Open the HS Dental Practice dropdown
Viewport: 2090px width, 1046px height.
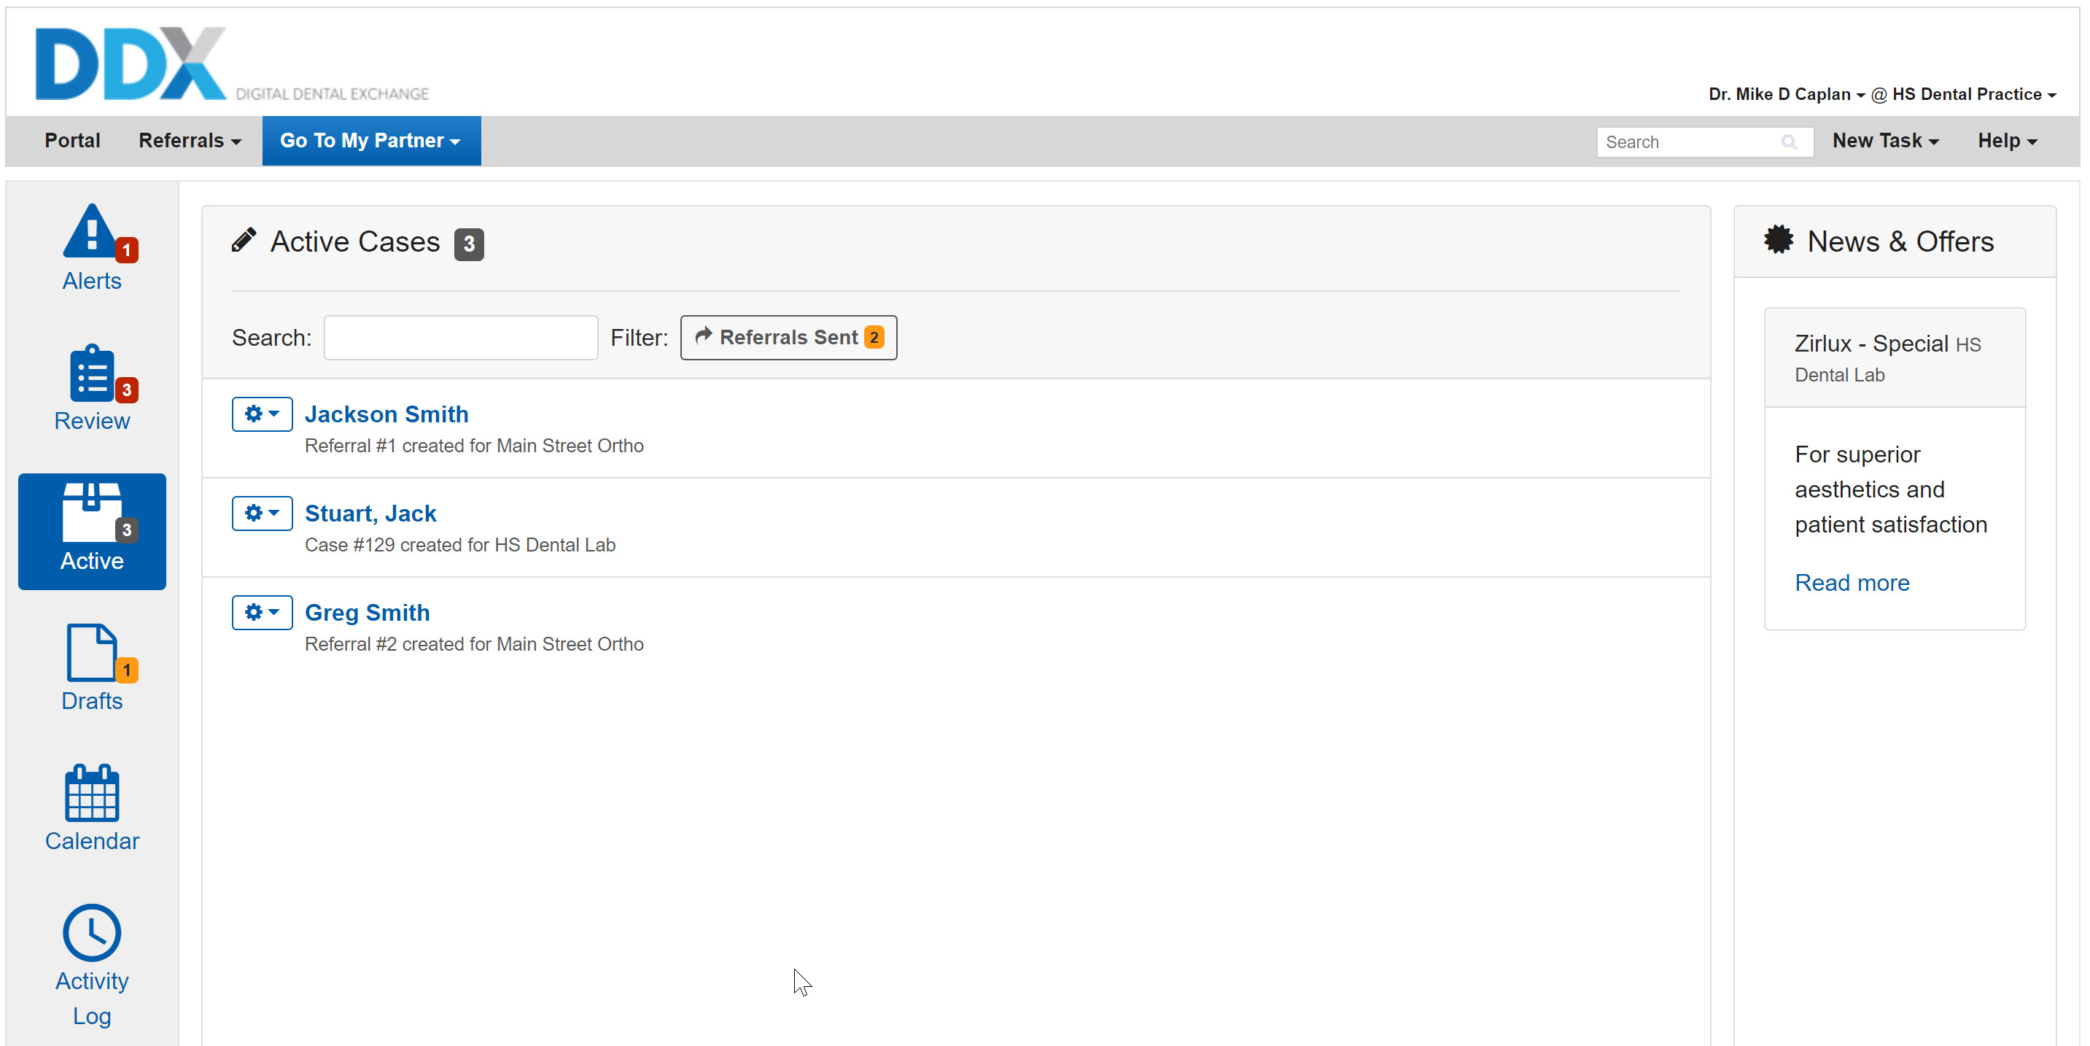[1974, 94]
